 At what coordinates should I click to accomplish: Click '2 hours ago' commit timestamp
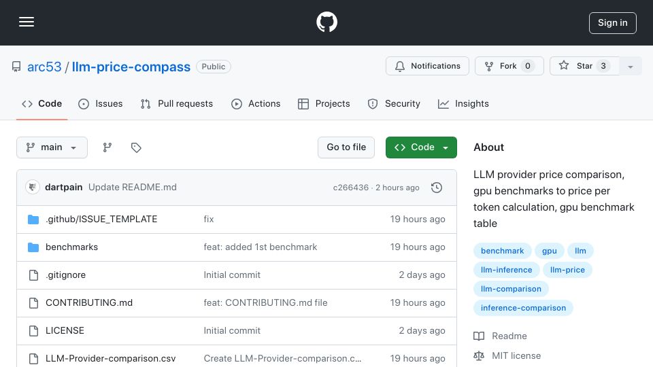point(397,188)
